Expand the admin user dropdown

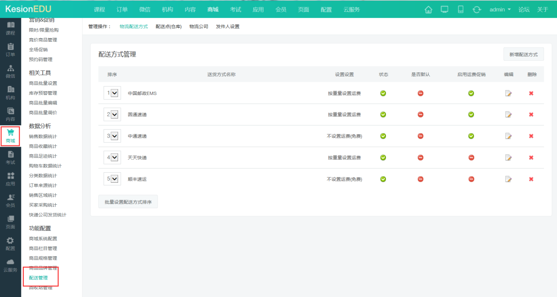tap(500, 10)
